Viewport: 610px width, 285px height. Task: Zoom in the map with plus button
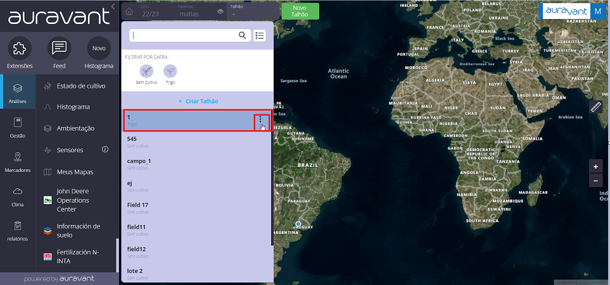(595, 167)
